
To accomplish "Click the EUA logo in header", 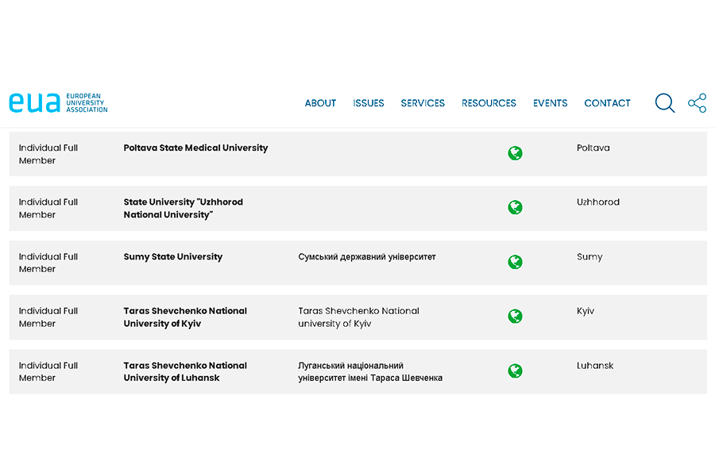I will 58,103.
